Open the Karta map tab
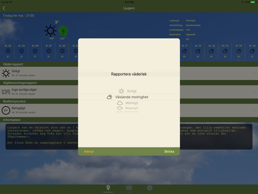Image resolution: width=258 pixels, height=194 pixels. pyautogui.click(x=129, y=189)
